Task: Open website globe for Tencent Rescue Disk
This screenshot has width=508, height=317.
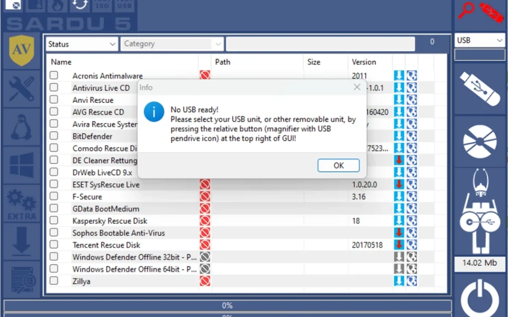Action: tap(412, 245)
